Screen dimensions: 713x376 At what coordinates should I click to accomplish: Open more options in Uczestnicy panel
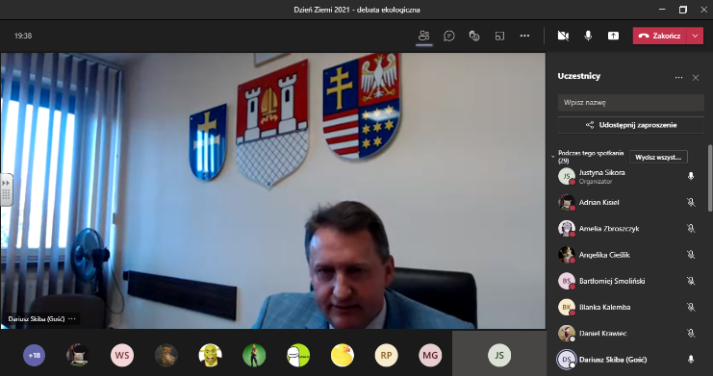click(x=679, y=78)
